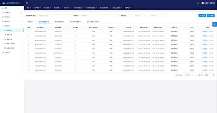Open 详情 details for row 6
The height and width of the screenshot is (113, 217).
coord(205,53)
